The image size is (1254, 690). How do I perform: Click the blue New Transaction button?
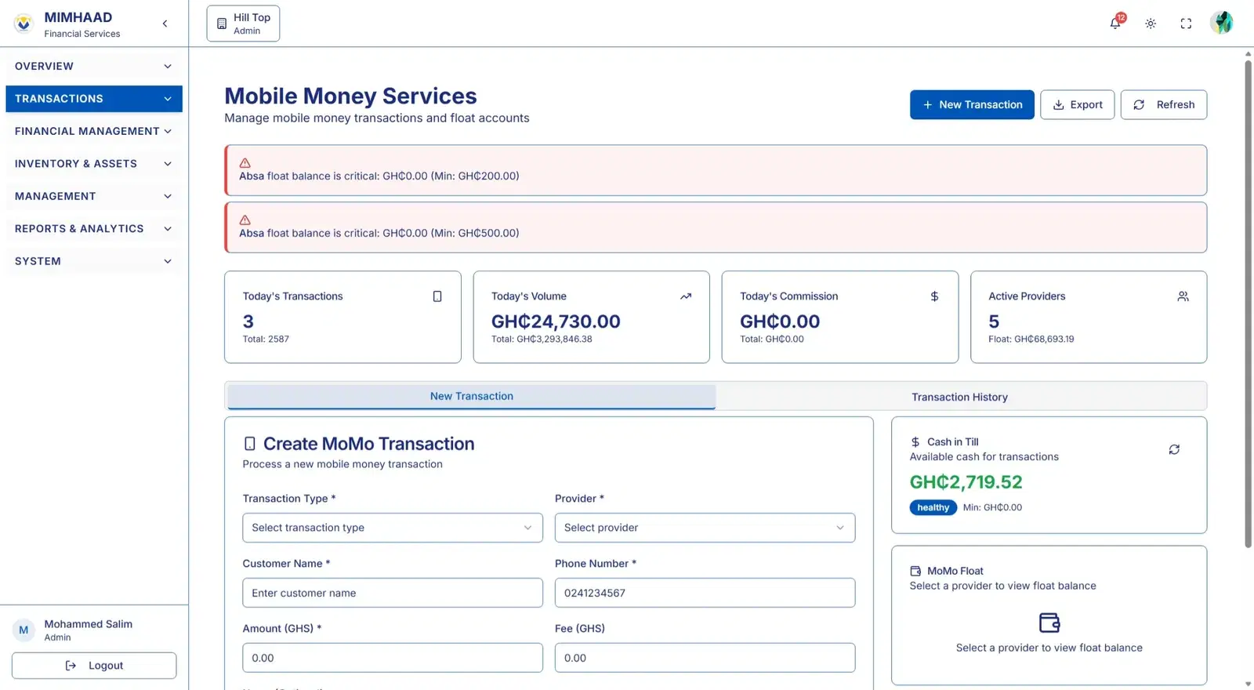[972, 105]
